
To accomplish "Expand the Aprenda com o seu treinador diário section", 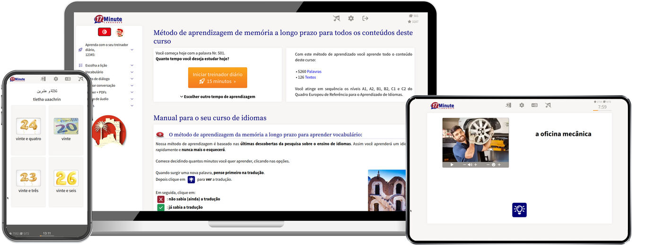I will pos(132,50).
